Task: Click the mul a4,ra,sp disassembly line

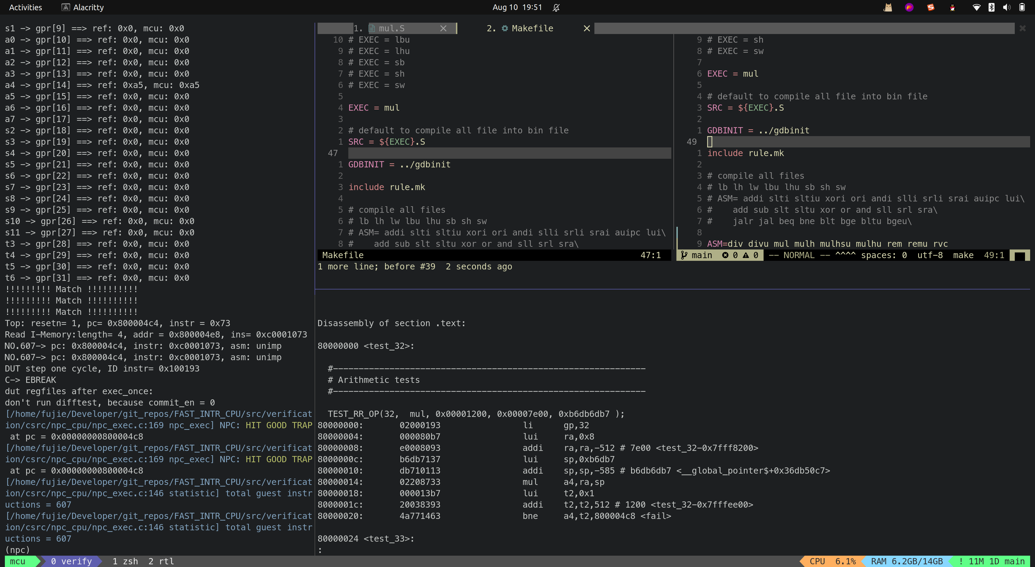Action: 461,482
